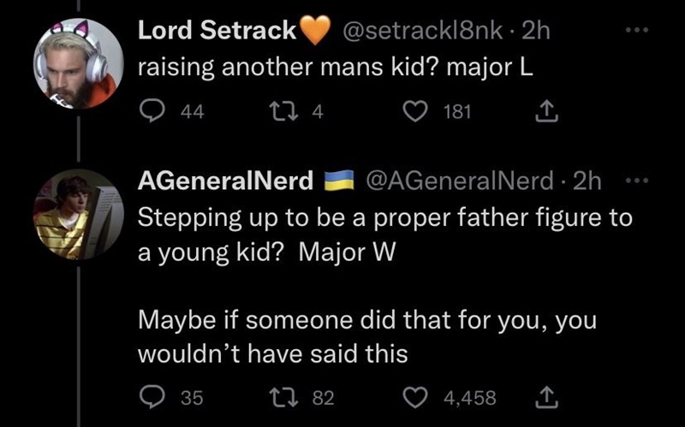Reply to Lord Setrack's tweet
This screenshot has width=685, height=427.
coord(153,110)
